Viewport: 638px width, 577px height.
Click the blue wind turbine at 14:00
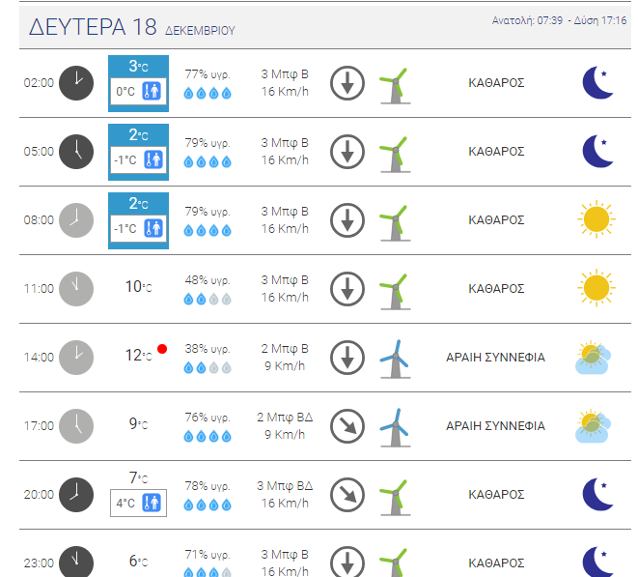click(x=393, y=358)
